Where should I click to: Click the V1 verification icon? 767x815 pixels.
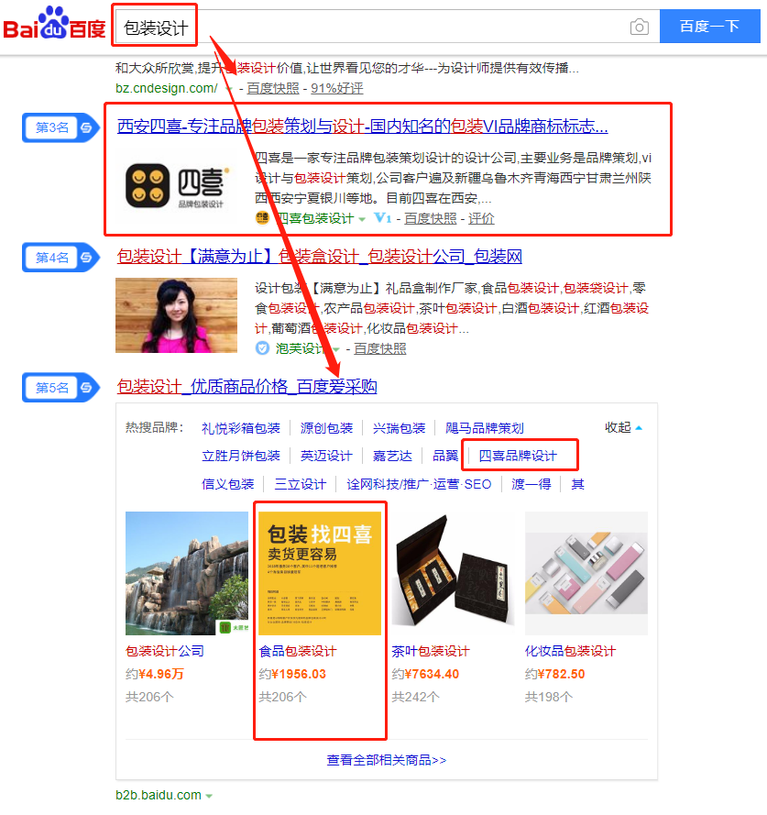click(x=382, y=218)
